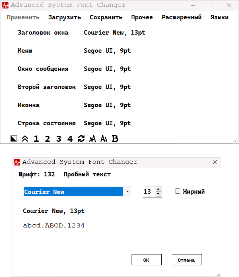Viewport: 239px width, 277px height.
Task: Click the first AA icon after the refresh icon
Action: [93, 138]
